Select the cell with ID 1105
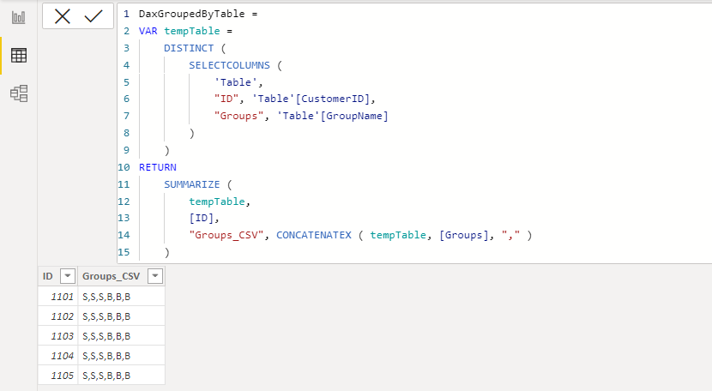The height and width of the screenshot is (391, 712). [x=58, y=376]
